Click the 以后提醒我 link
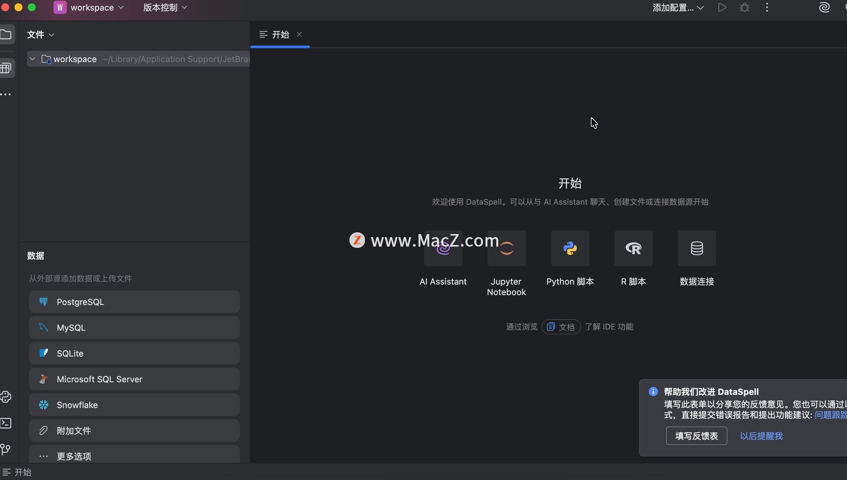Viewport: 847px width, 480px height. tap(761, 436)
